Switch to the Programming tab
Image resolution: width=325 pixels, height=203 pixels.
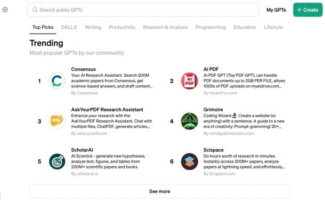[210, 27]
